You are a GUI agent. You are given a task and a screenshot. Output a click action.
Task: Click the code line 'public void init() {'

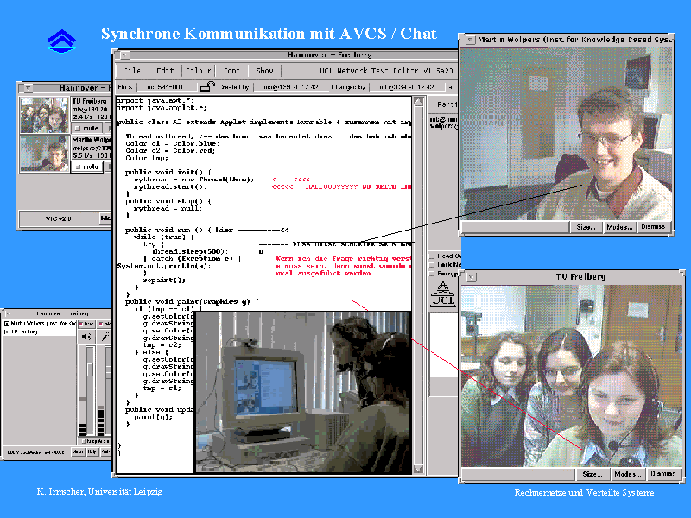pyautogui.click(x=168, y=172)
